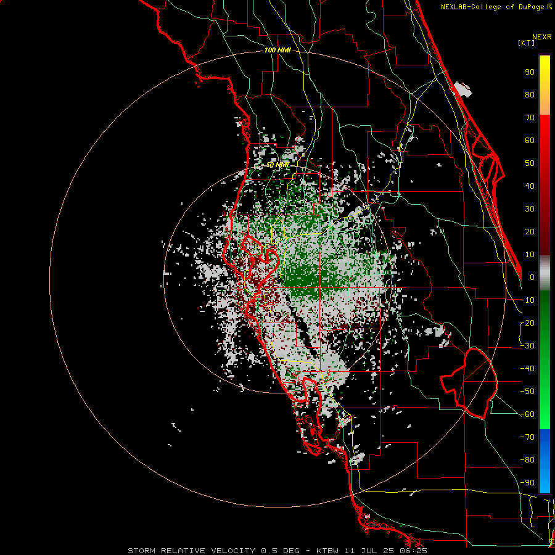Click the 60 value on velocity scale
The height and width of the screenshot is (555, 555).
(530, 140)
